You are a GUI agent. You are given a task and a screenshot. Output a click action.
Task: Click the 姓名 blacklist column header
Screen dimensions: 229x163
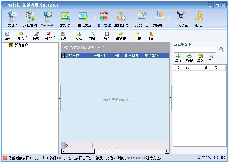pyautogui.click(x=214, y=68)
